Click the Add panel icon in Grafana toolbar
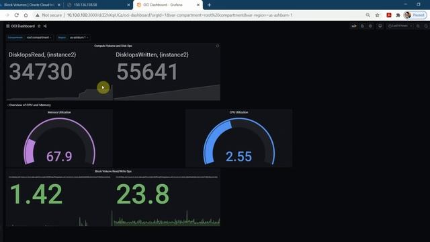The height and width of the screenshot is (242, 430). 354,26
